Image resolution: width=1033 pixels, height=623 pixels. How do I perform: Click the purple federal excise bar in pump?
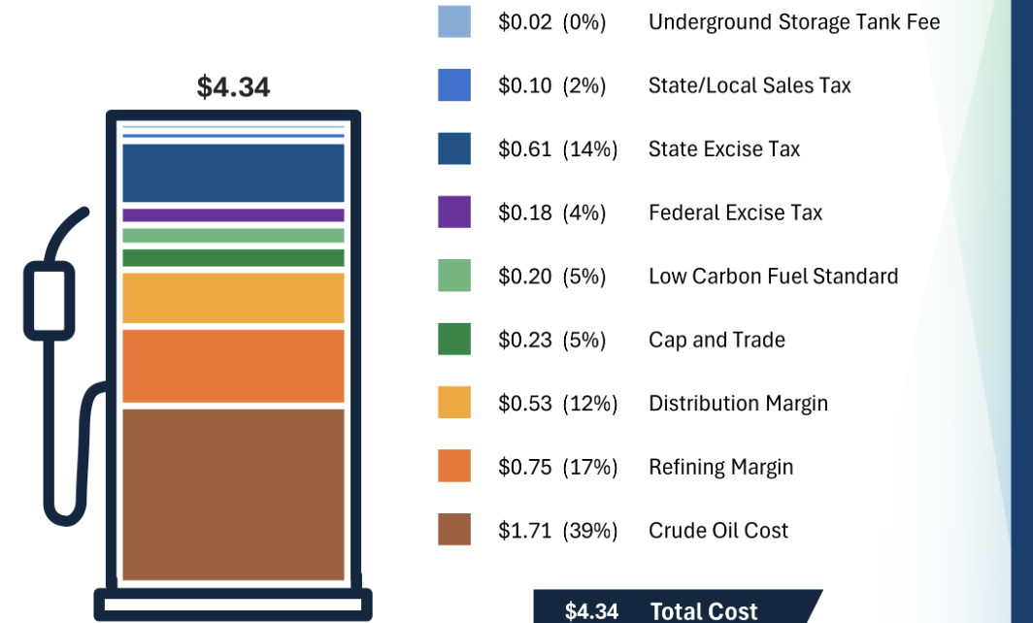coord(233,215)
